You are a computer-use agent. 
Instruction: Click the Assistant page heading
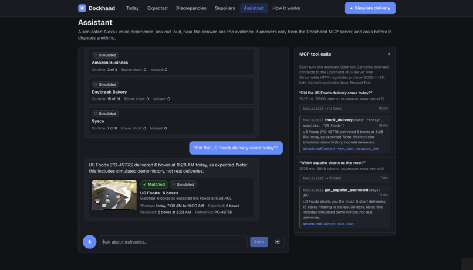pos(95,22)
